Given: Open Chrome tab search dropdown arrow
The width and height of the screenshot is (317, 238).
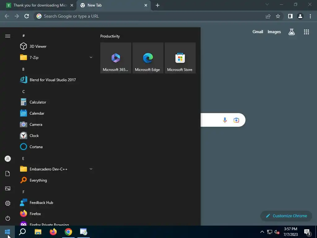Looking at the screenshot, I should [267, 4].
